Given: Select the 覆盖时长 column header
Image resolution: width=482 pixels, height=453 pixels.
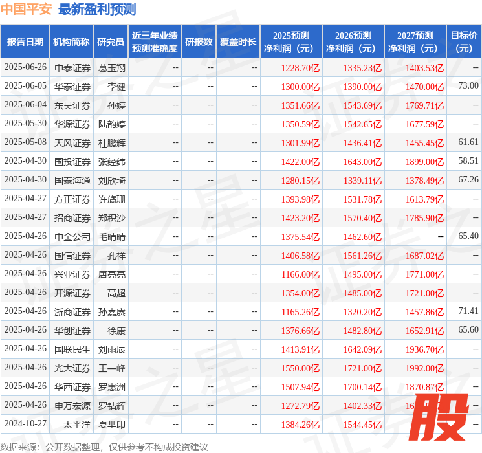Looking at the screenshot, I should (x=238, y=42).
